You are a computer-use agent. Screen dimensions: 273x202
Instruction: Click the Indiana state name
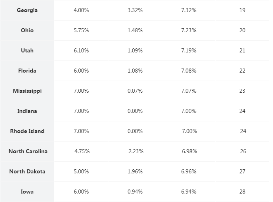(x=27, y=111)
